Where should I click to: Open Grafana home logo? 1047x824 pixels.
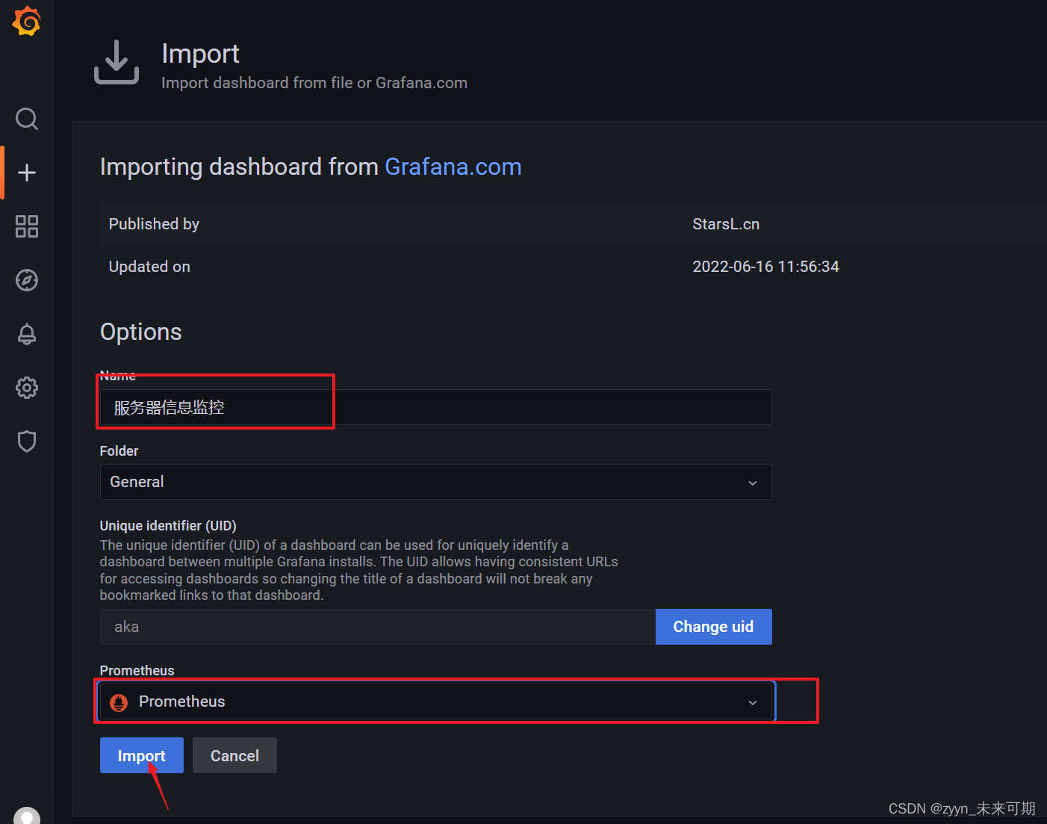point(26,21)
